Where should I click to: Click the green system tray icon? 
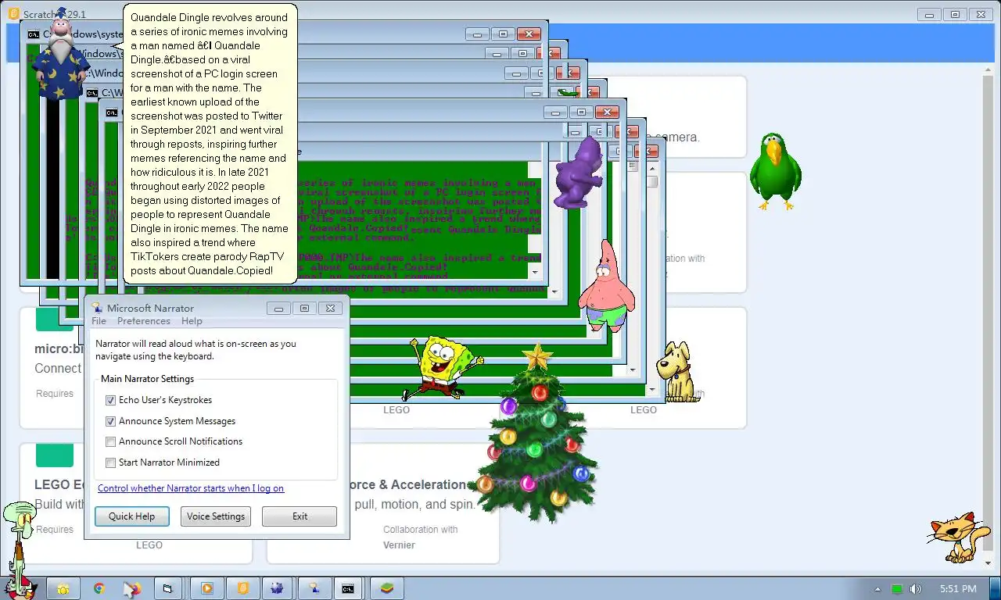[897, 589]
